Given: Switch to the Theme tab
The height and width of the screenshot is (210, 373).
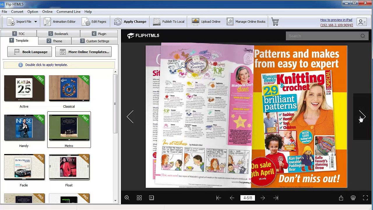Looking at the screenshot, I should click(54, 41).
